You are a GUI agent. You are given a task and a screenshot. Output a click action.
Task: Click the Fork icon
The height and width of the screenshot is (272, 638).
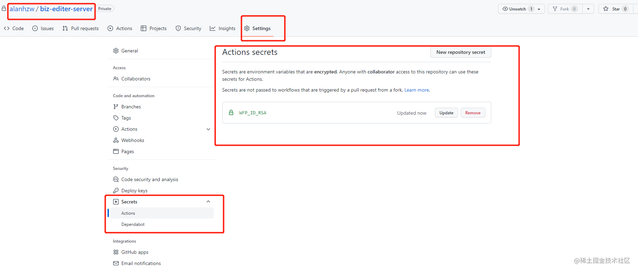[x=555, y=9]
